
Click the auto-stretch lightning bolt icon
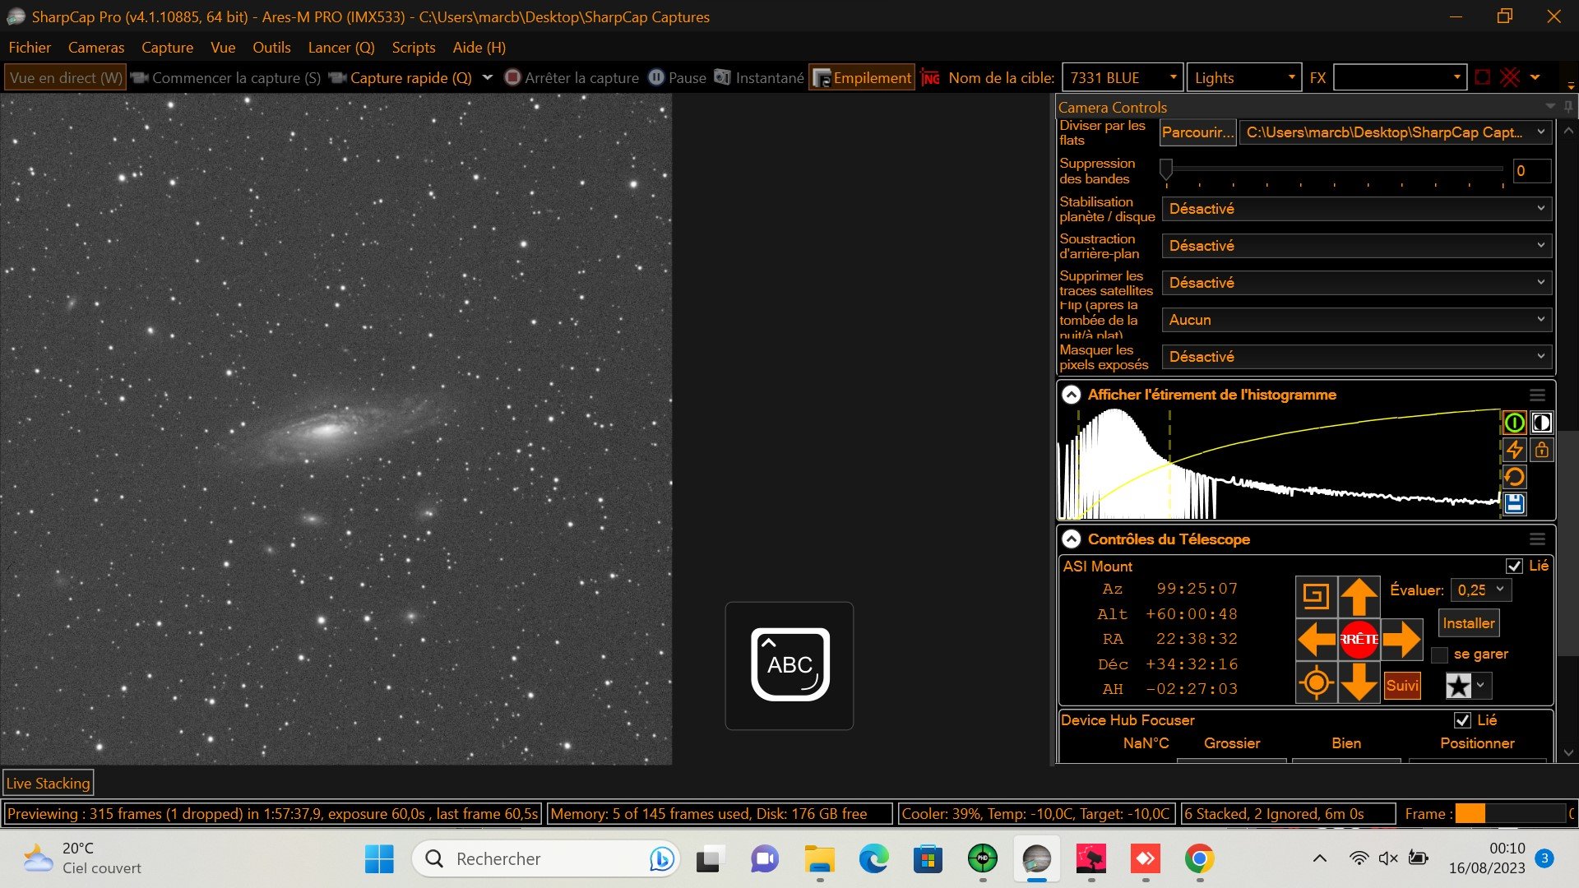1514,450
